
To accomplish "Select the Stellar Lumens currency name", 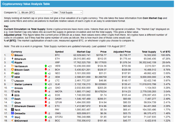I will coord(23,84).
